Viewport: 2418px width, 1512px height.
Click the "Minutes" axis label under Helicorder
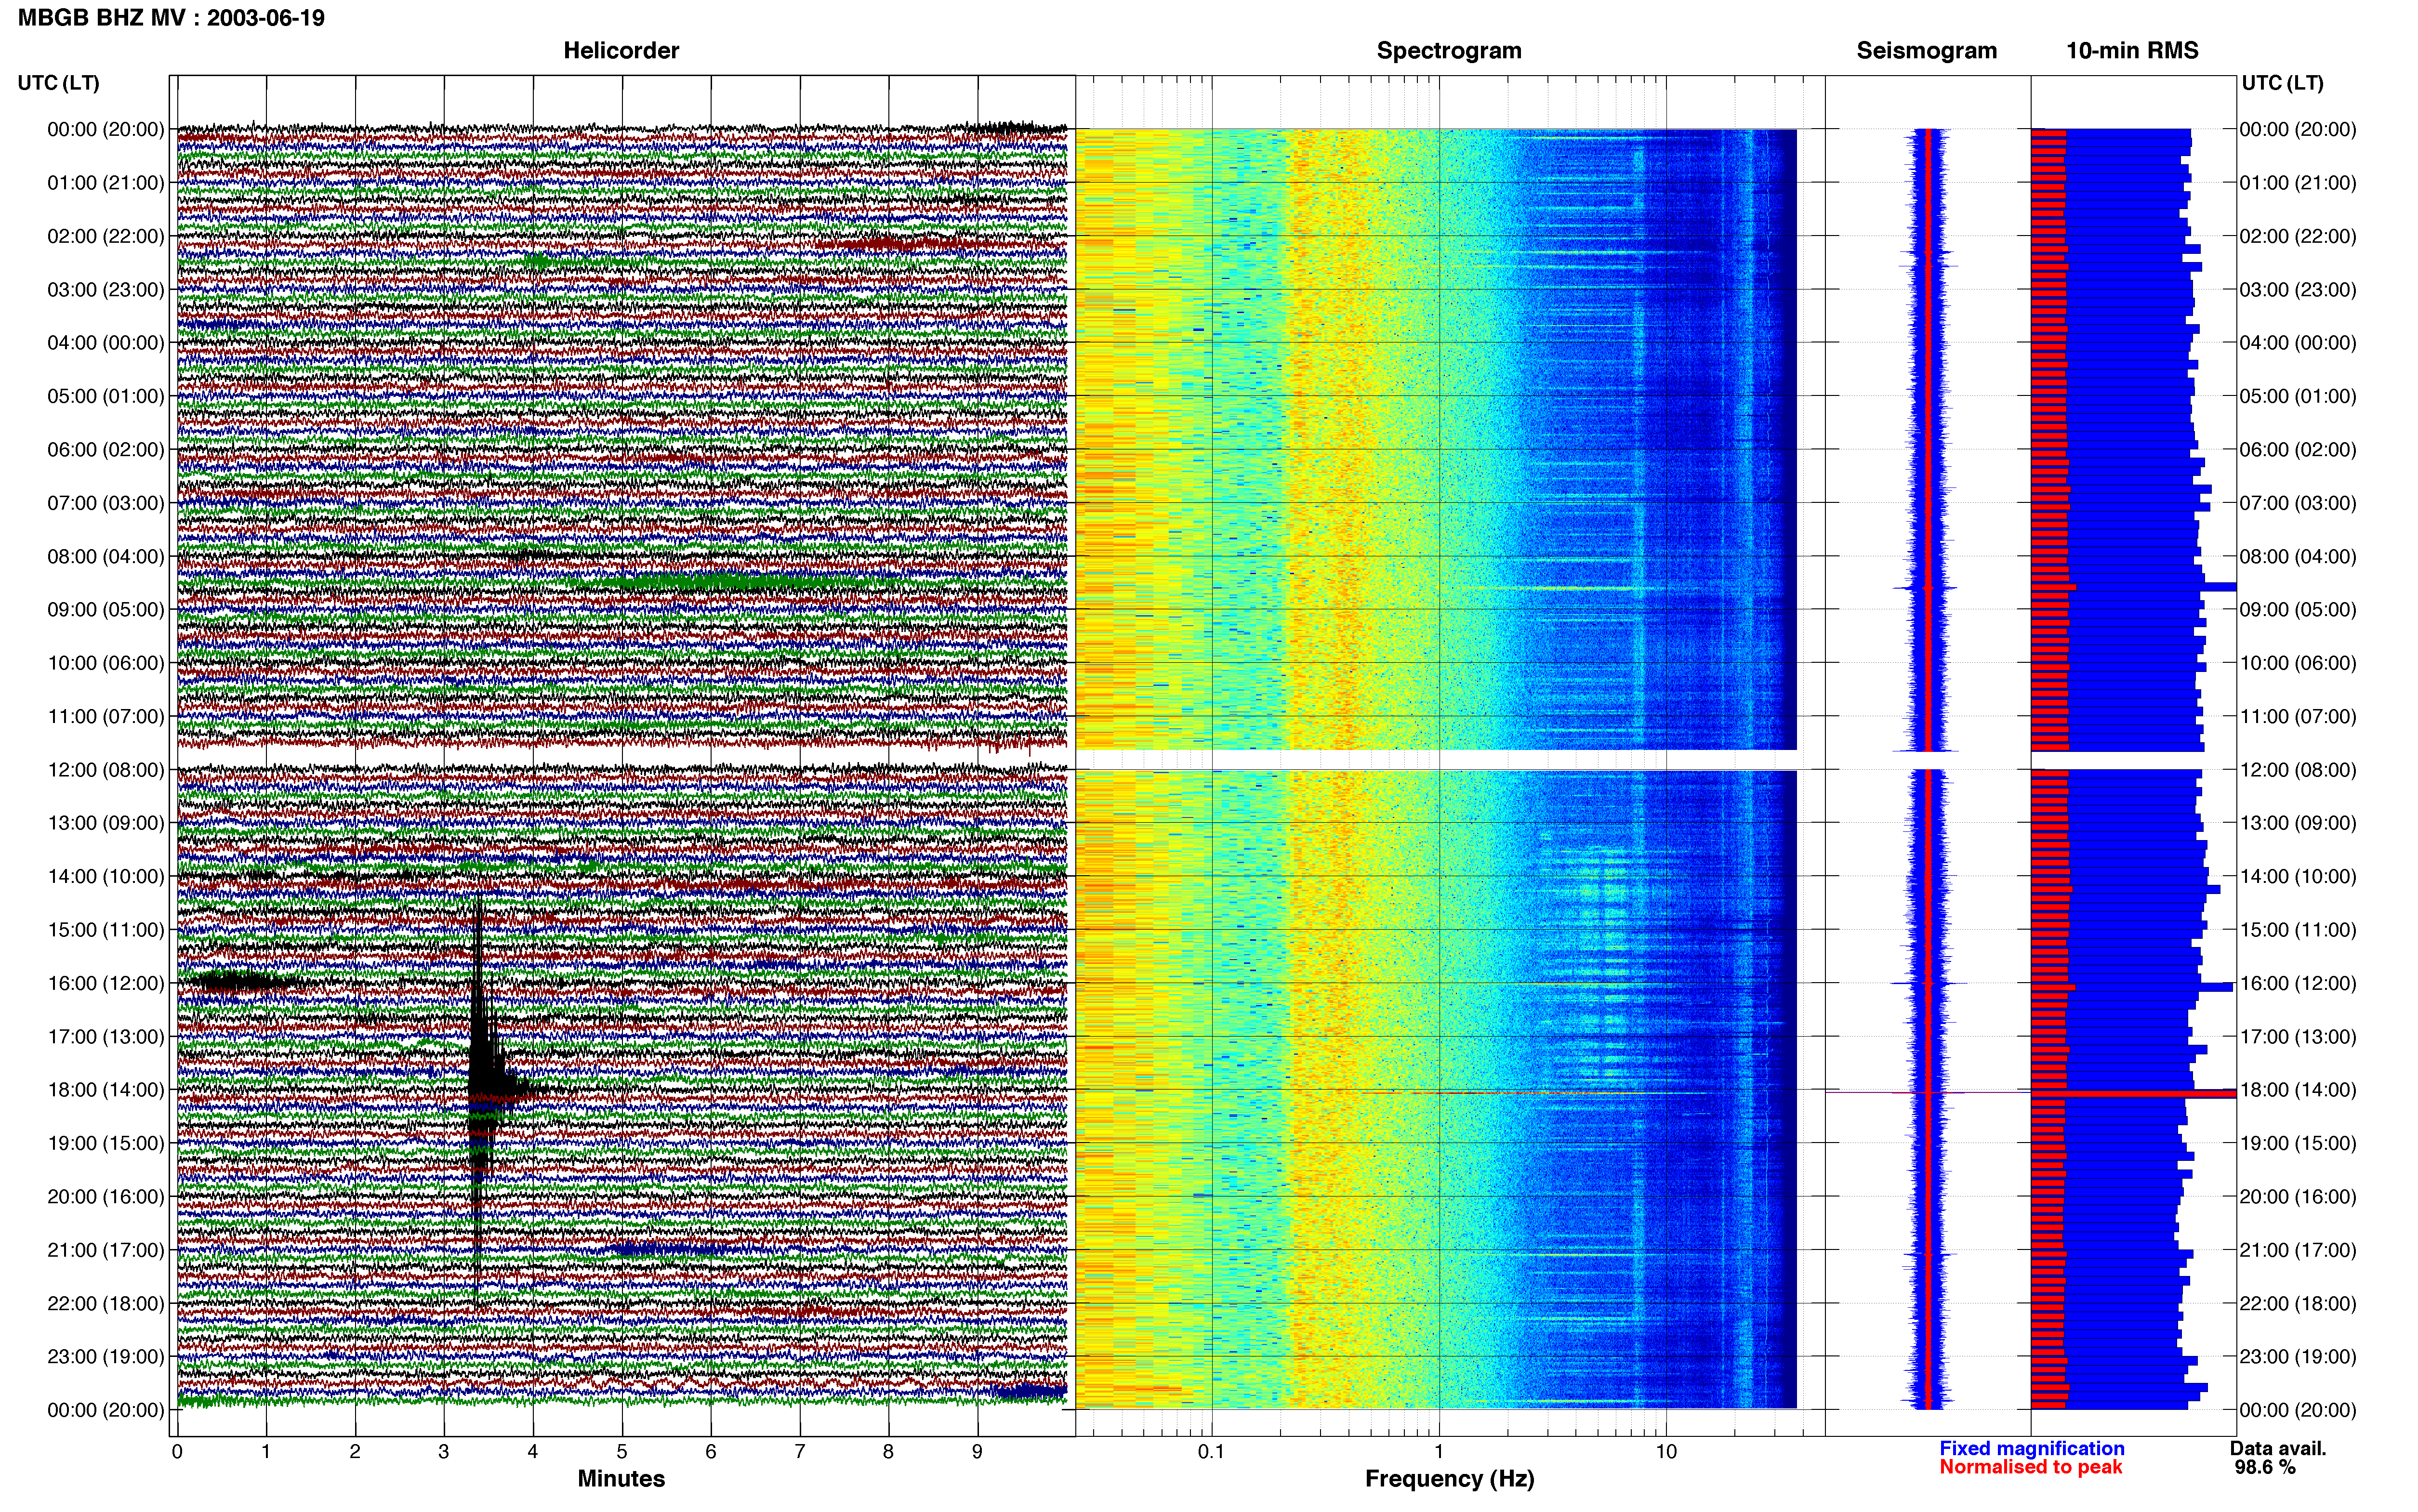(x=621, y=1479)
